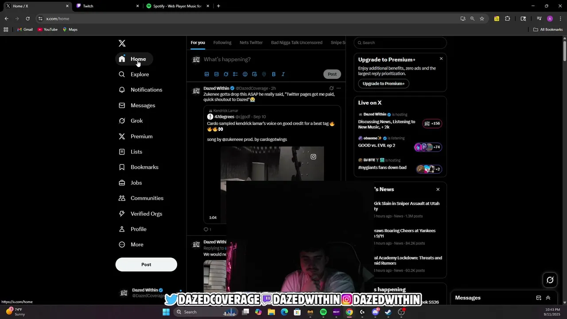
Task: Switch to the Following tab
Action: (x=222, y=43)
